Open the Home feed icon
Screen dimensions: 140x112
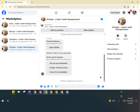pyautogui.click(x=56, y=13)
